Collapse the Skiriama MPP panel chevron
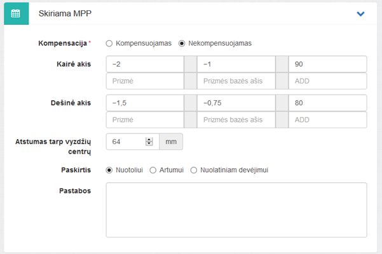 click(x=360, y=13)
